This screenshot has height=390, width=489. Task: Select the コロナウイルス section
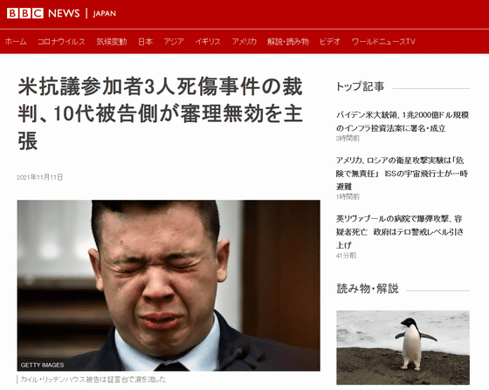(x=61, y=41)
